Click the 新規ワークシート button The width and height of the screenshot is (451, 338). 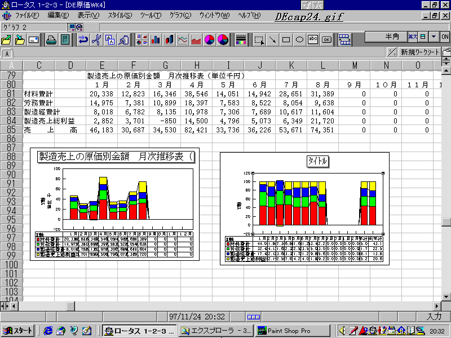419,52
